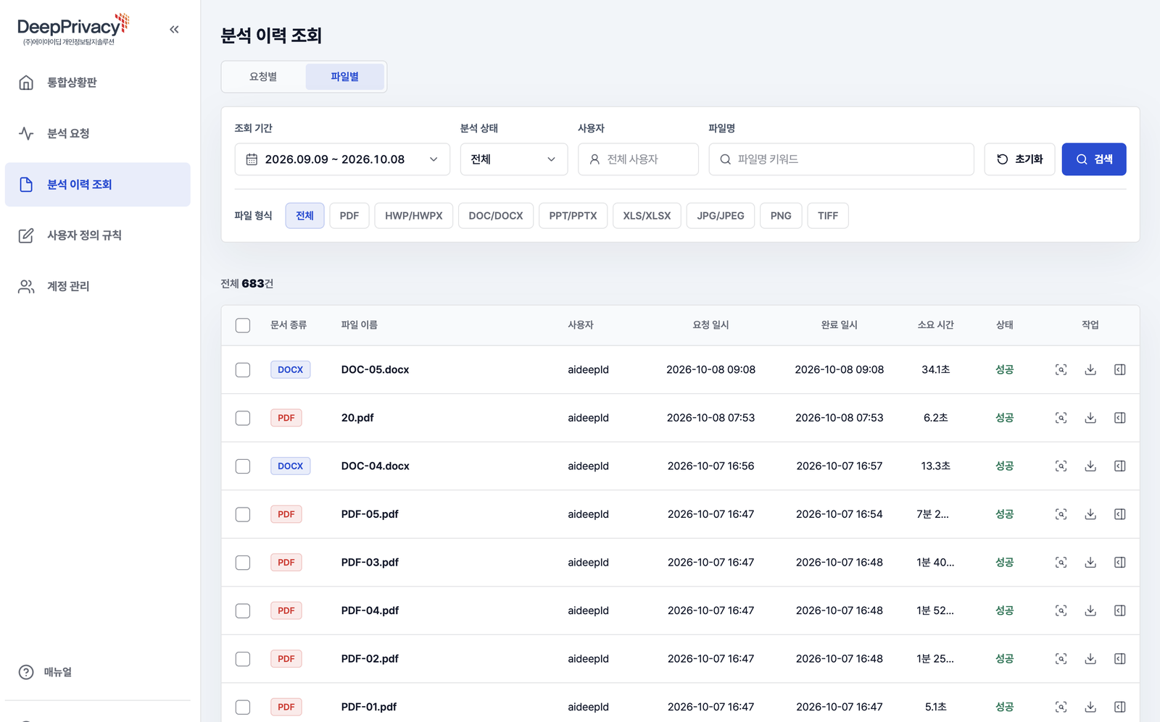The width and height of the screenshot is (1160, 722).
Task: Select the 전체 file format chip
Action: tap(304, 216)
